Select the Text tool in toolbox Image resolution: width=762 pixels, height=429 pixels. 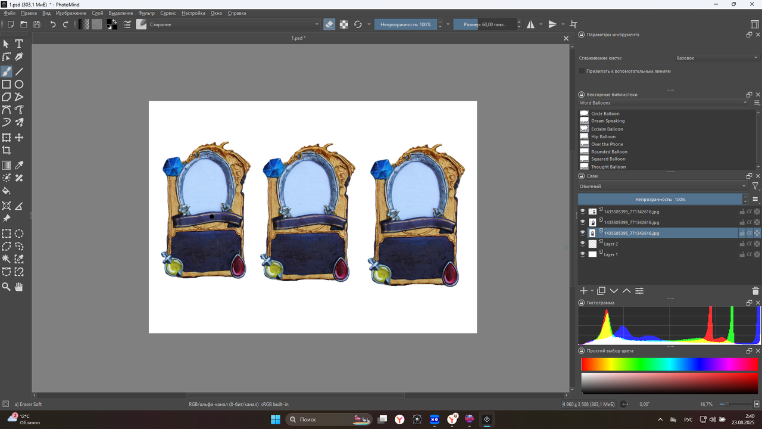[x=19, y=43]
